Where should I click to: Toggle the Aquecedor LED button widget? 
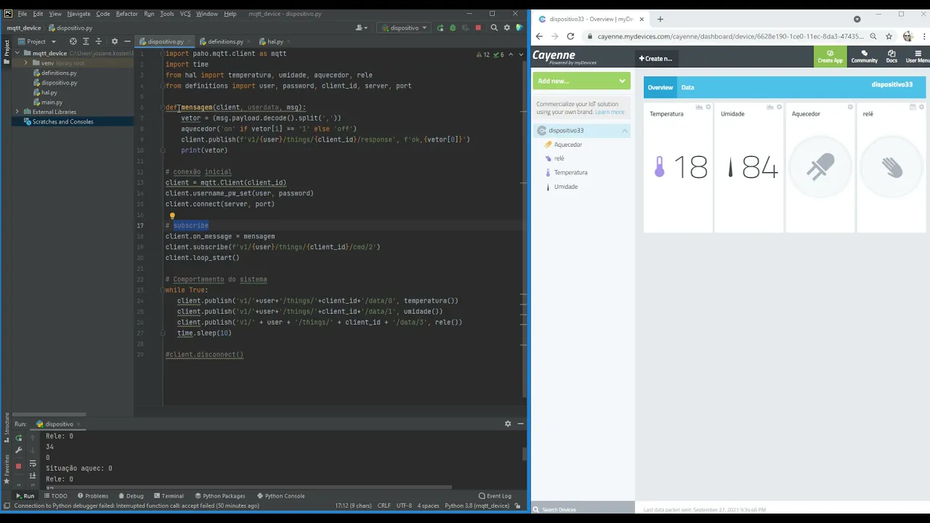[820, 168]
